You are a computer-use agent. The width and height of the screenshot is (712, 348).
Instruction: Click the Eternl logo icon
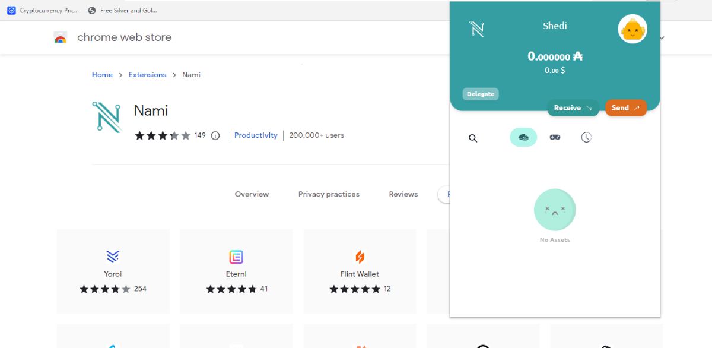236,257
